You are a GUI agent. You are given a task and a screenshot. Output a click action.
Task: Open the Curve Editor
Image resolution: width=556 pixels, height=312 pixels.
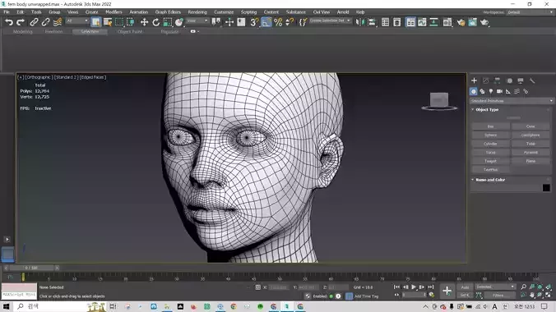tap(422, 22)
